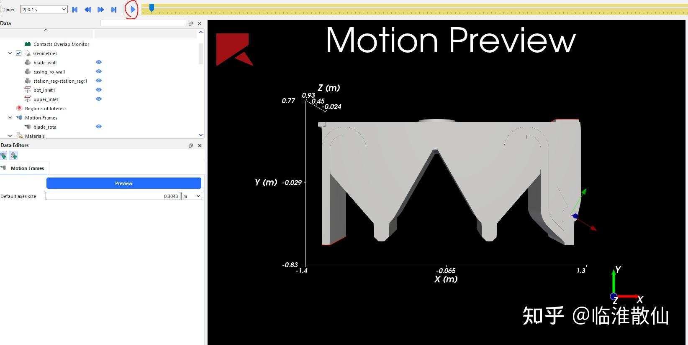Toggle the Geometries checkbox
Image resolution: width=688 pixels, height=345 pixels.
(18, 53)
